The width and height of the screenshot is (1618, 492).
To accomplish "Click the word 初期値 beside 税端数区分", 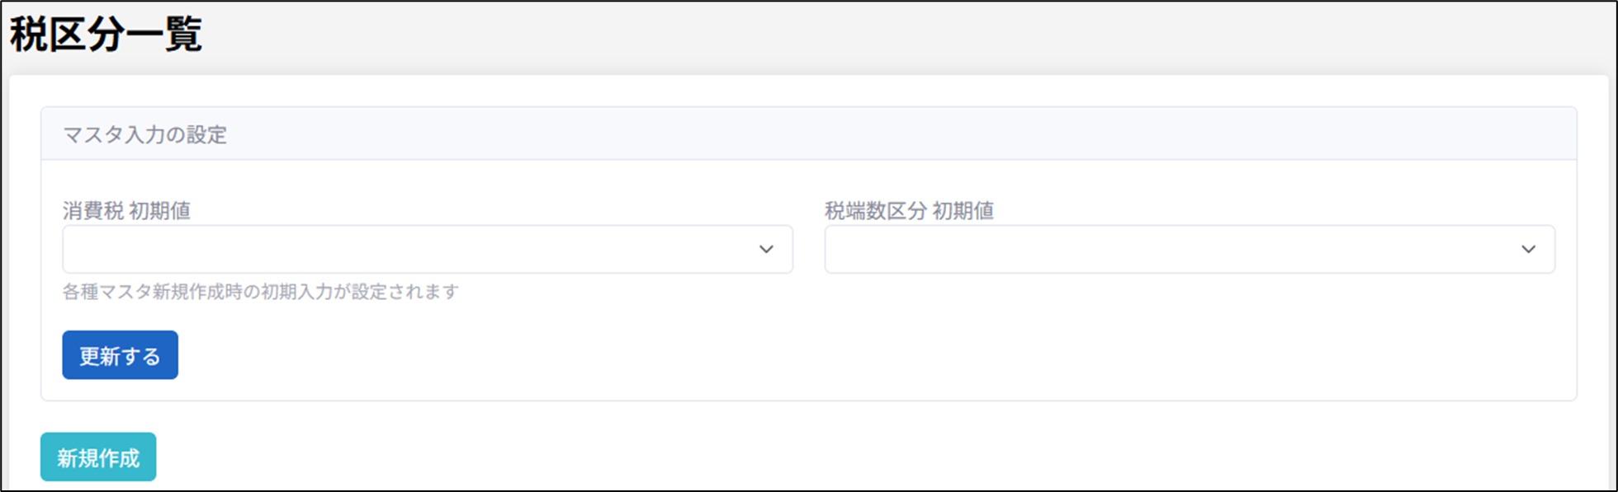I will click(963, 211).
